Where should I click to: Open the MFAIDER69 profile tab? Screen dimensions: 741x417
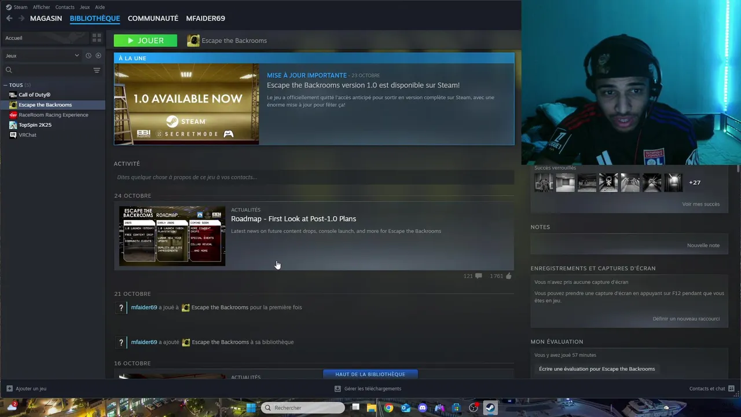206,19
